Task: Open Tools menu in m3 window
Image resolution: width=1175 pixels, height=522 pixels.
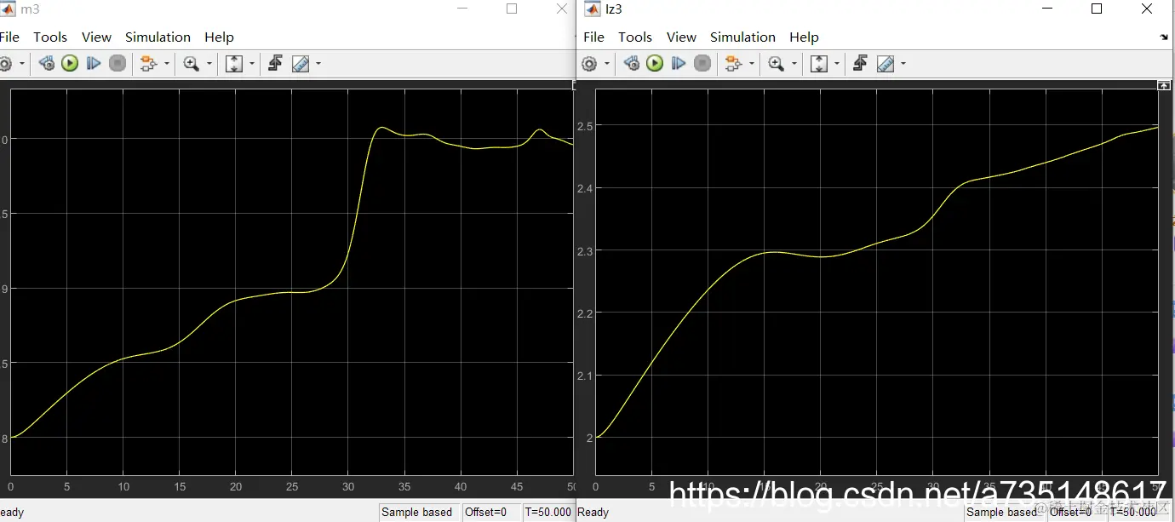Action: 50,37
